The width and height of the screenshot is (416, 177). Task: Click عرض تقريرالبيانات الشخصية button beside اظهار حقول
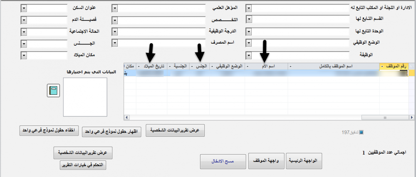point(175,130)
